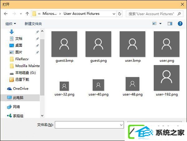Image resolution: width=187 pixels, height=141 pixels.
Task: Click the pin icon beside 图片
Action: point(37,52)
